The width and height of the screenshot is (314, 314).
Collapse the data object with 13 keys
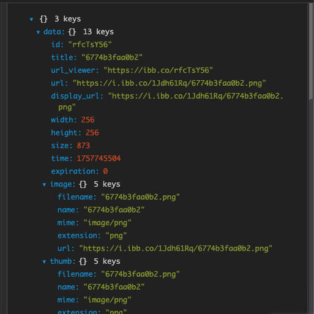click(38, 32)
